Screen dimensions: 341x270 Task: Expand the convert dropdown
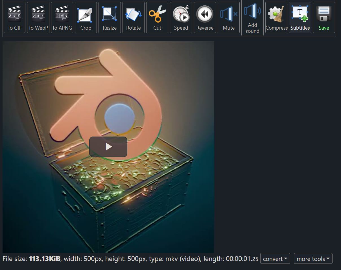point(275,259)
